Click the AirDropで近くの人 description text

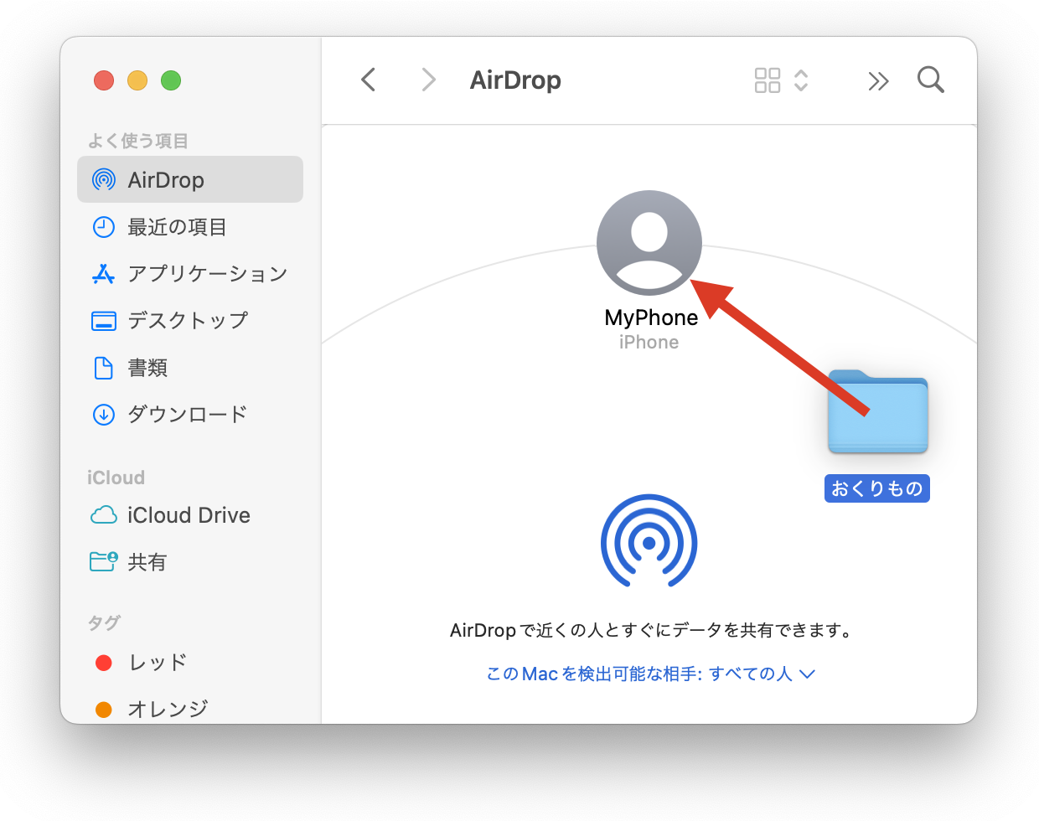pyautogui.click(x=651, y=630)
